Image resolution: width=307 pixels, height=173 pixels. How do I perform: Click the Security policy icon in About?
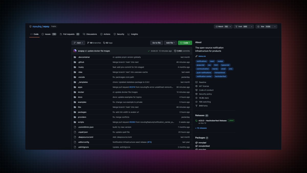pos(196,94)
